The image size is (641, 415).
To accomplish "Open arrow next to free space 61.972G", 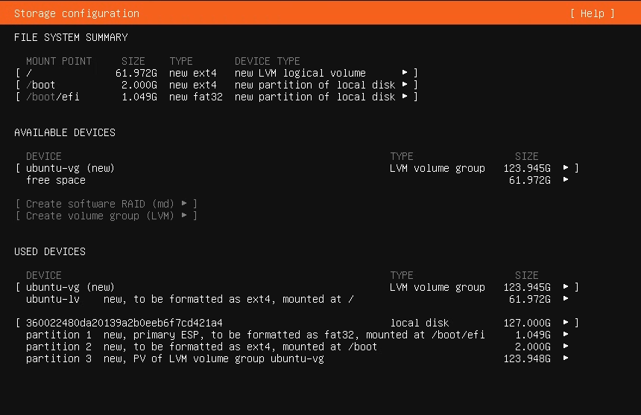I will [x=566, y=179].
